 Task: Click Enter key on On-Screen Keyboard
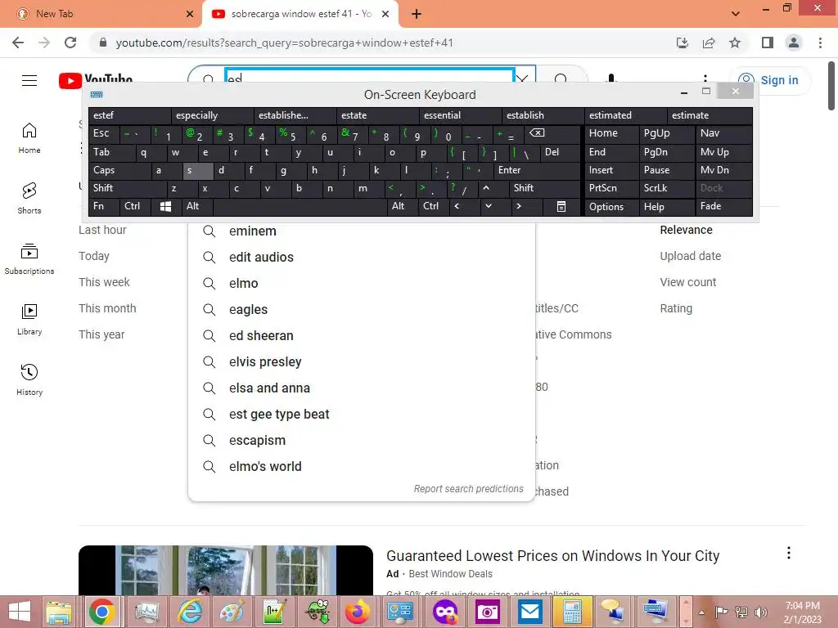point(537,170)
